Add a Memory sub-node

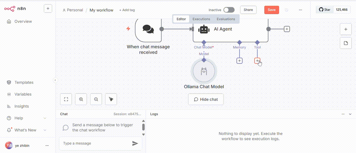coord(239,60)
